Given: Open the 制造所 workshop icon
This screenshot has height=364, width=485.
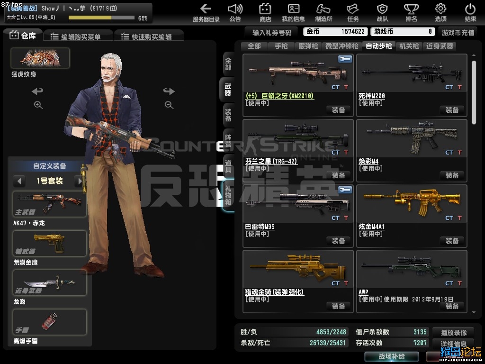Looking at the screenshot, I should 323,9.
